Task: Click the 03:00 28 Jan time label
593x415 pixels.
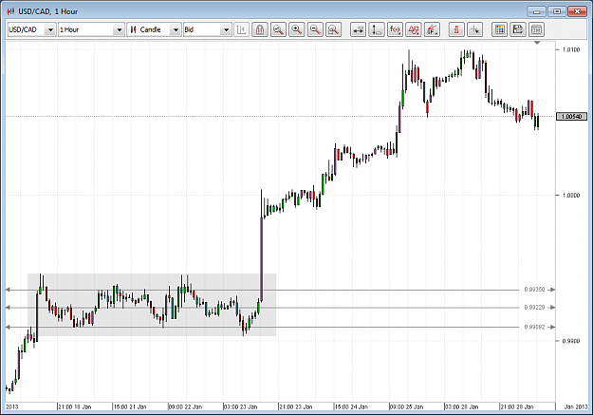Action: [x=462, y=406]
